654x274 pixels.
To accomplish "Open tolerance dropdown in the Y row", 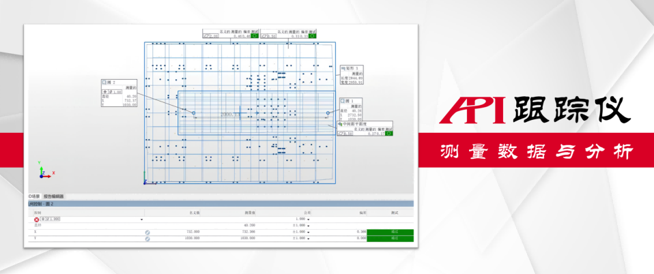I will [309, 238].
